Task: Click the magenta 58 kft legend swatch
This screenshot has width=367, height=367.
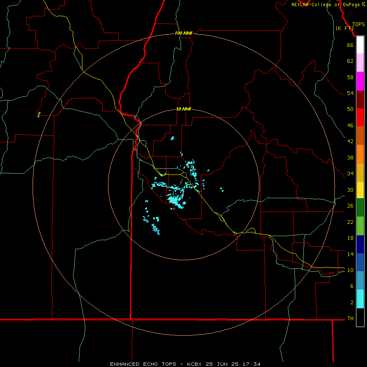Action: point(360,81)
